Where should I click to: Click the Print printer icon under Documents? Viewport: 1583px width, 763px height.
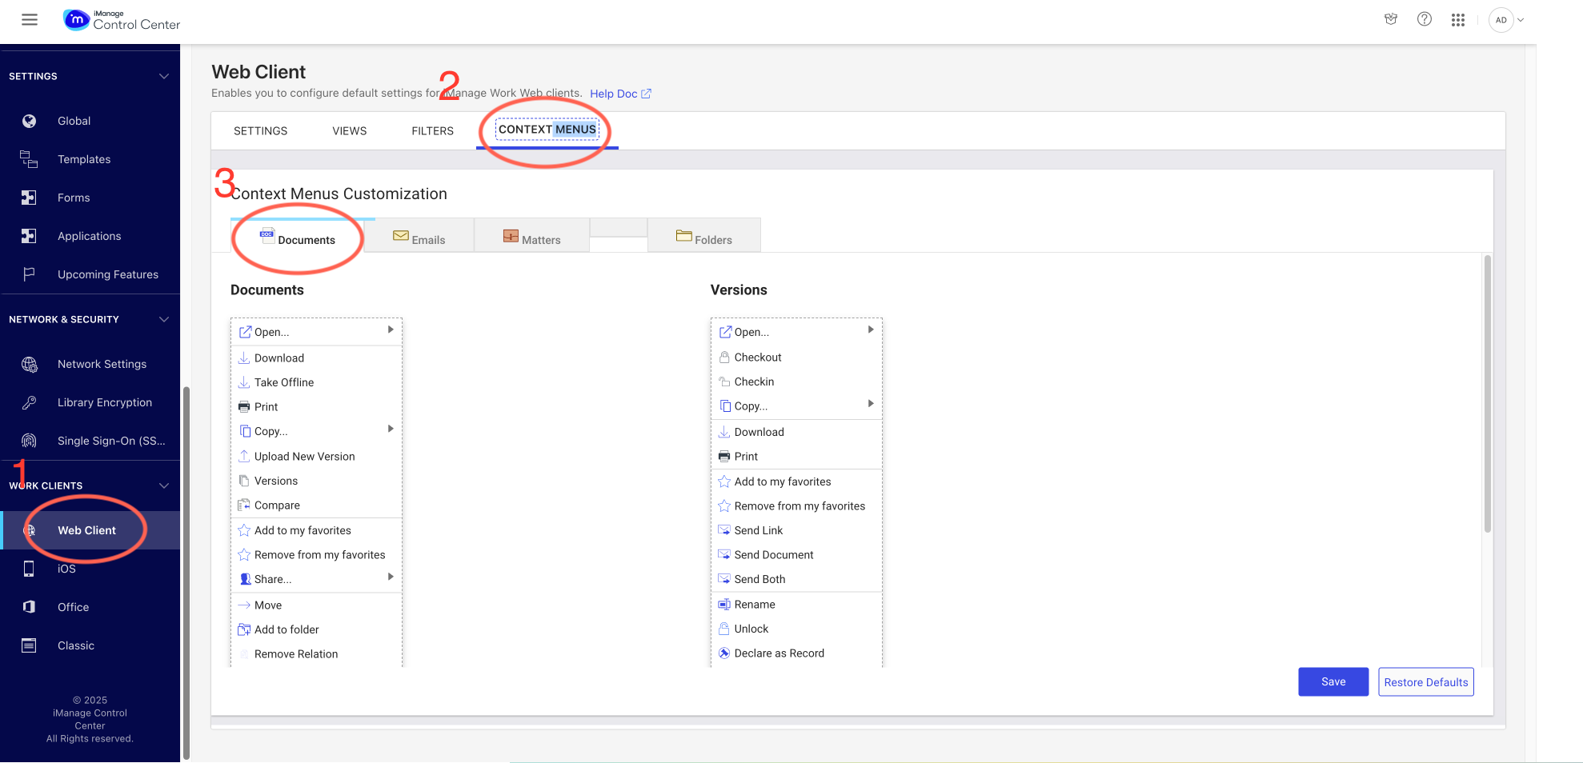pyautogui.click(x=244, y=407)
